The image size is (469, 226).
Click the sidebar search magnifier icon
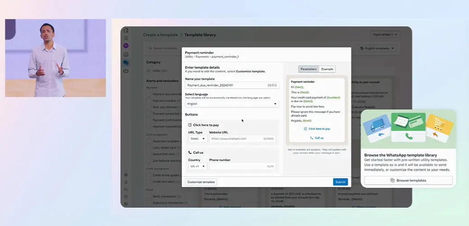[x=126, y=189]
